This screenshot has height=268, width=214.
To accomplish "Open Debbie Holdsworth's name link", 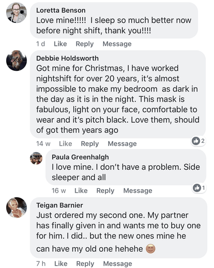I will point(67,59).
